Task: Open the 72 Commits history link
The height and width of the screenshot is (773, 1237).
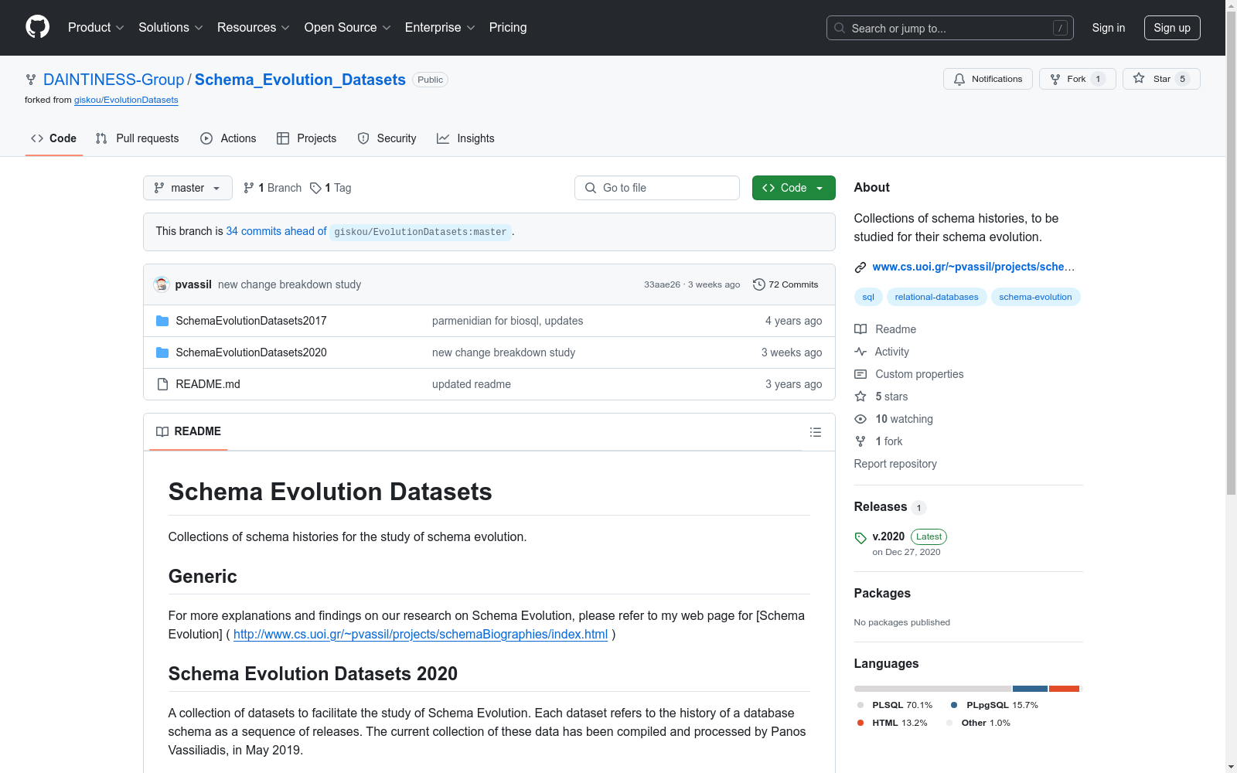Action: click(785, 284)
